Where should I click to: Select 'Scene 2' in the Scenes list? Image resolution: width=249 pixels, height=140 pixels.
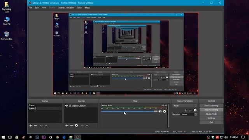click(x=45, y=108)
